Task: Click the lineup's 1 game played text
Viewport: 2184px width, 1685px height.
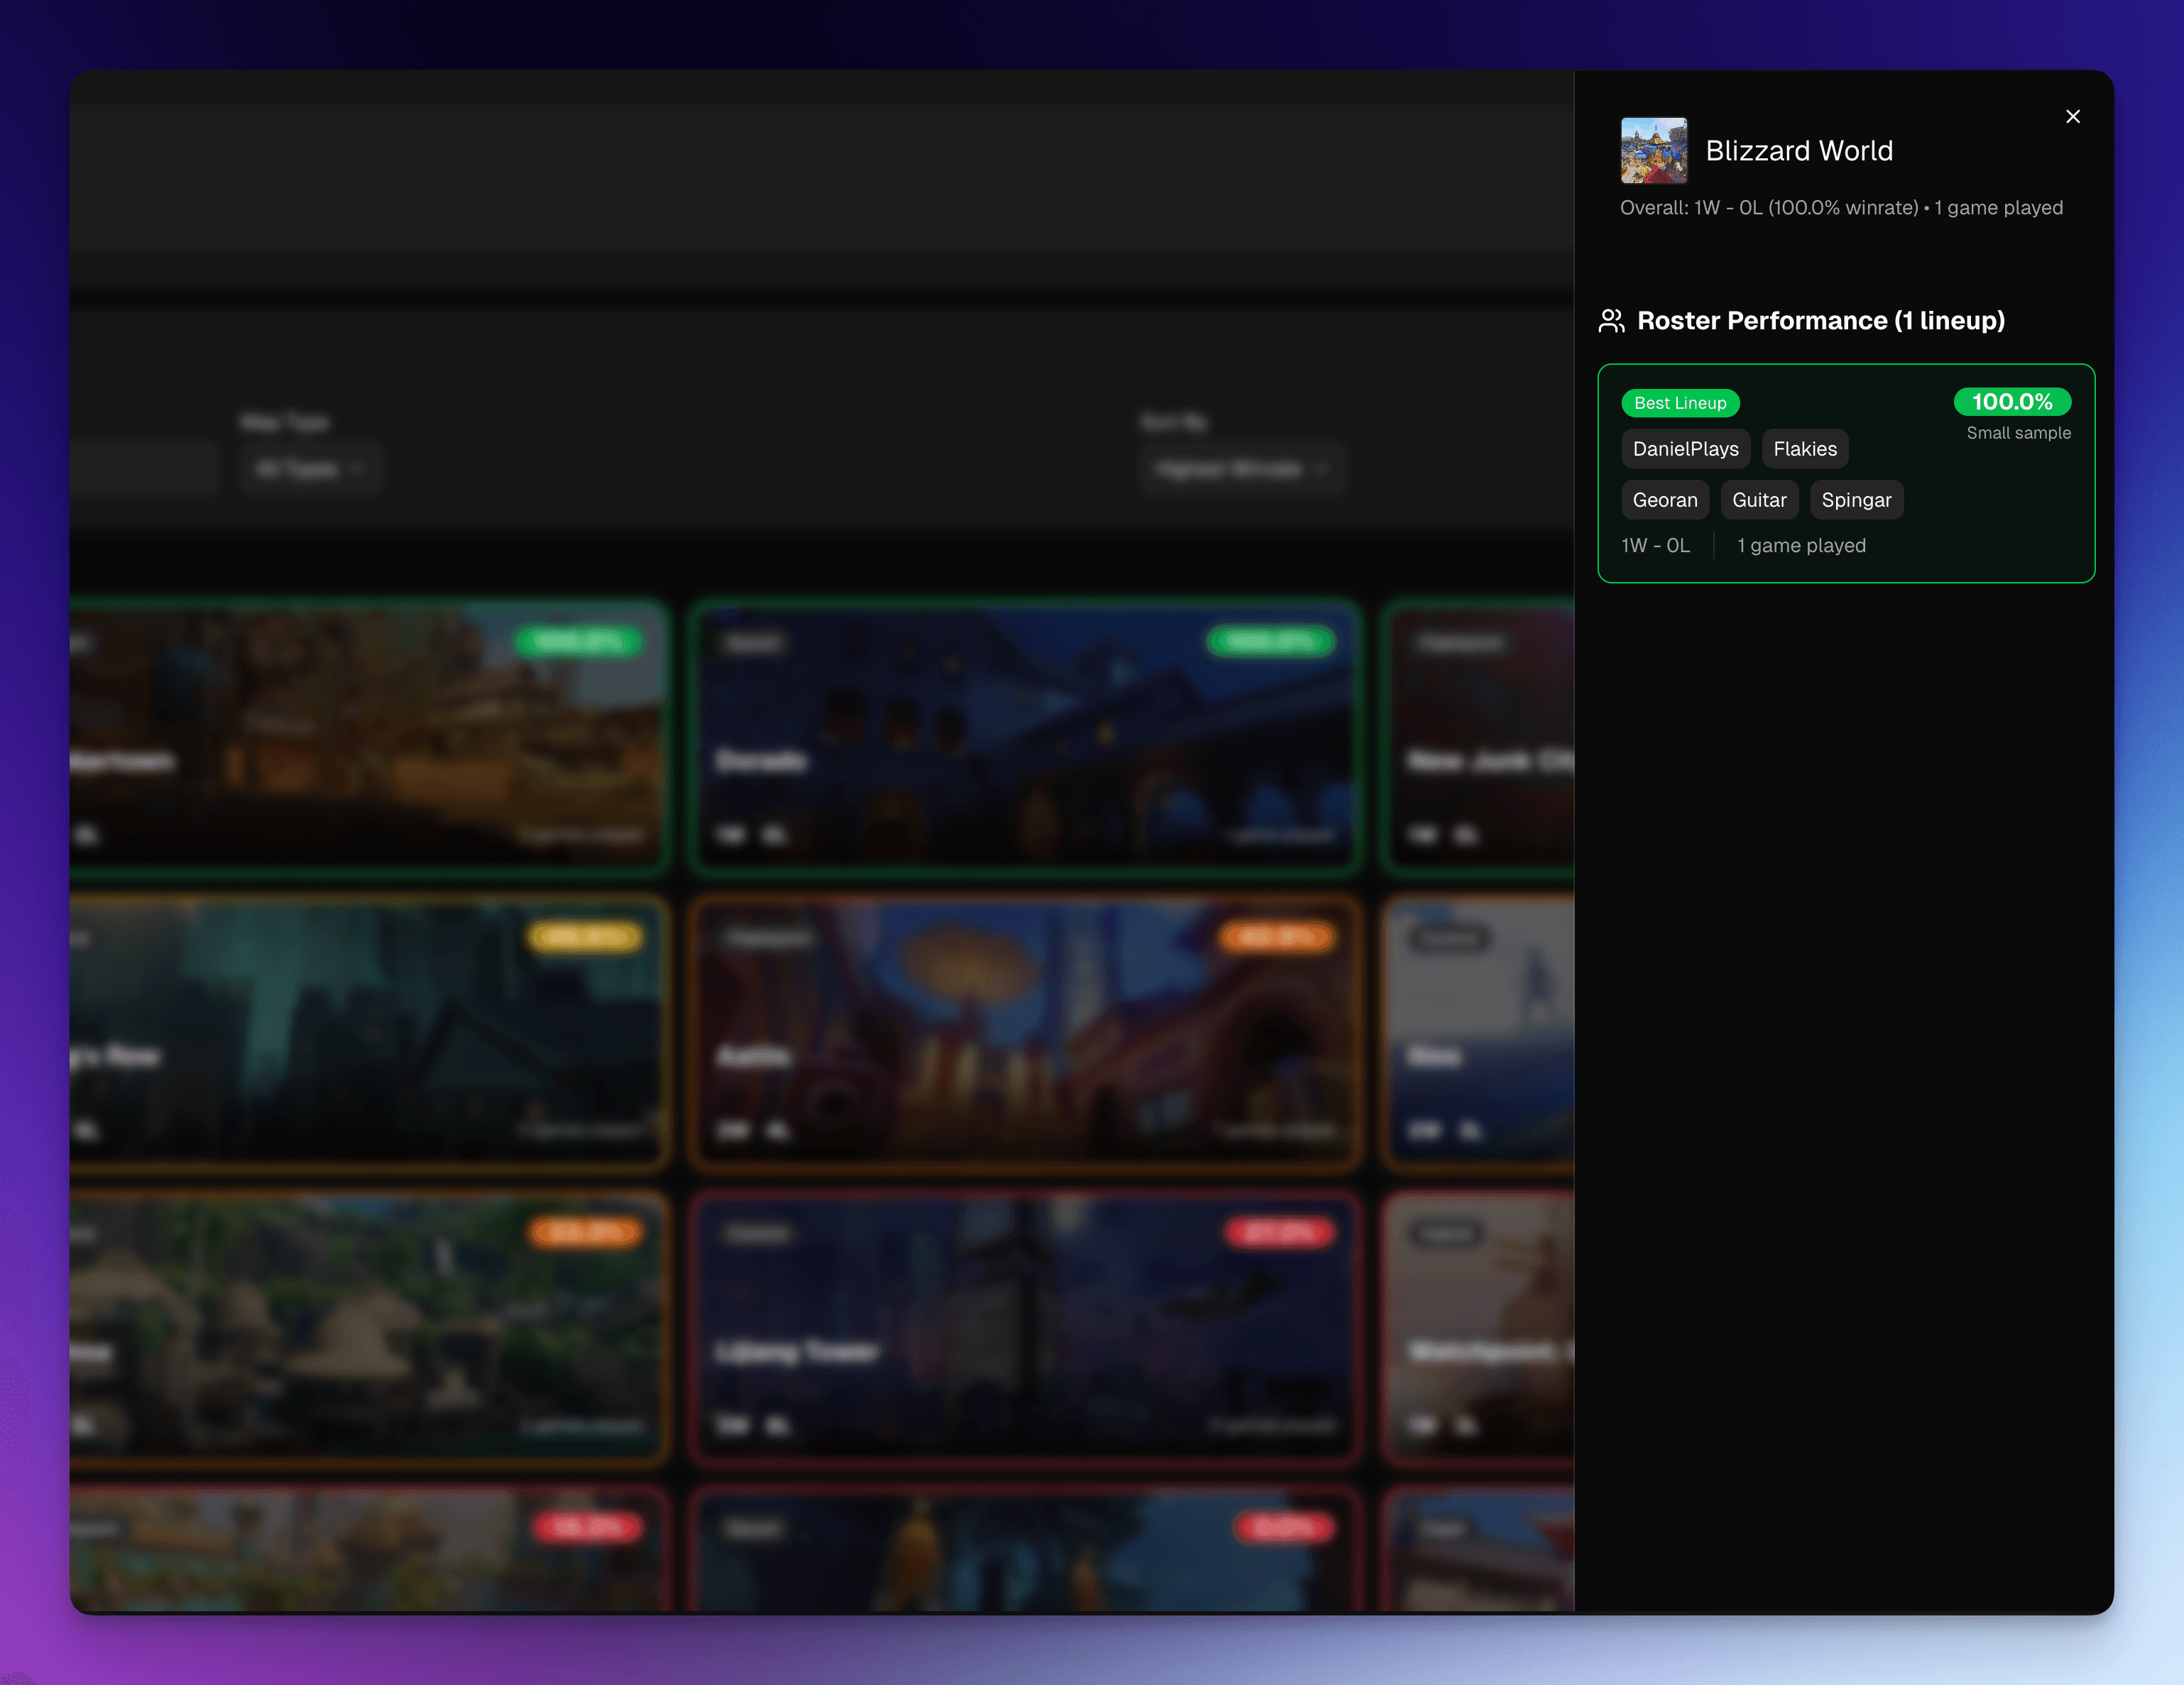Action: coord(1801,546)
